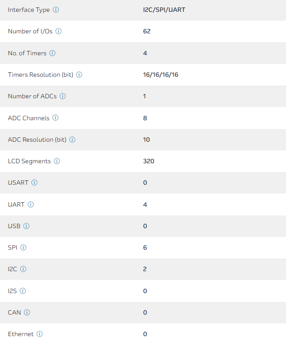
Task: Click the ADC Channels info icon
Action: point(56,118)
